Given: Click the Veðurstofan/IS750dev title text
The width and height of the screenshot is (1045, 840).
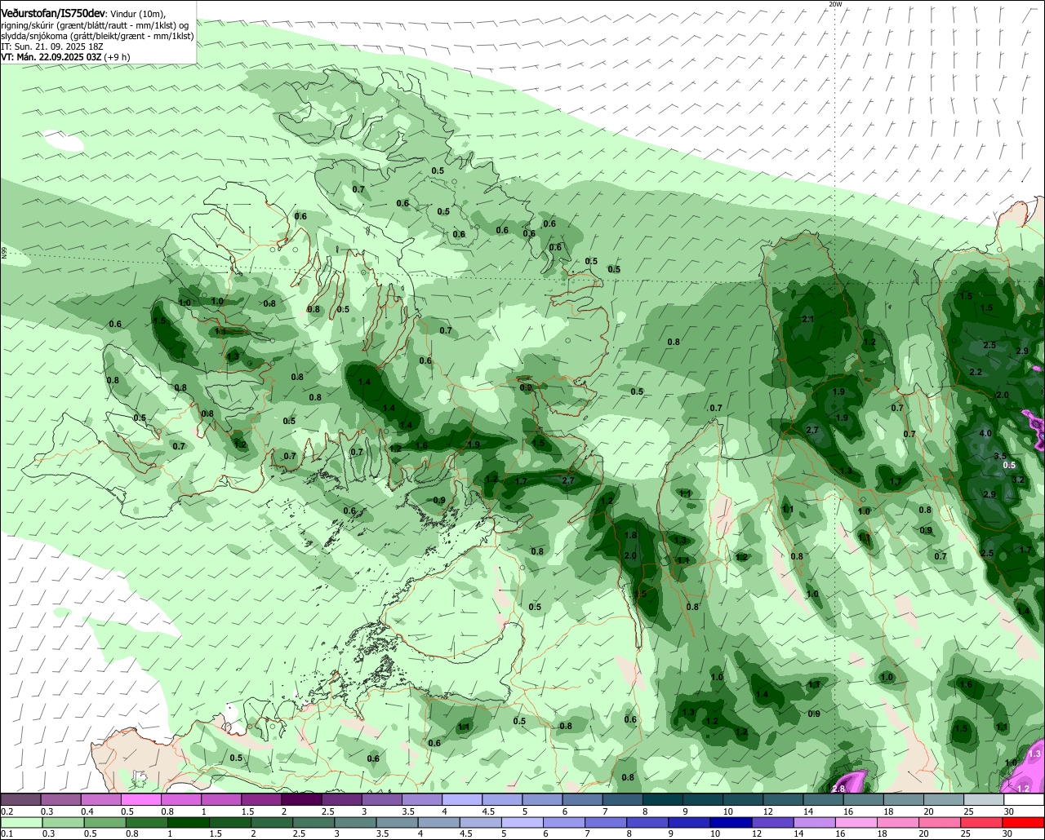Looking at the screenshot, I should [x=53, y=14].
